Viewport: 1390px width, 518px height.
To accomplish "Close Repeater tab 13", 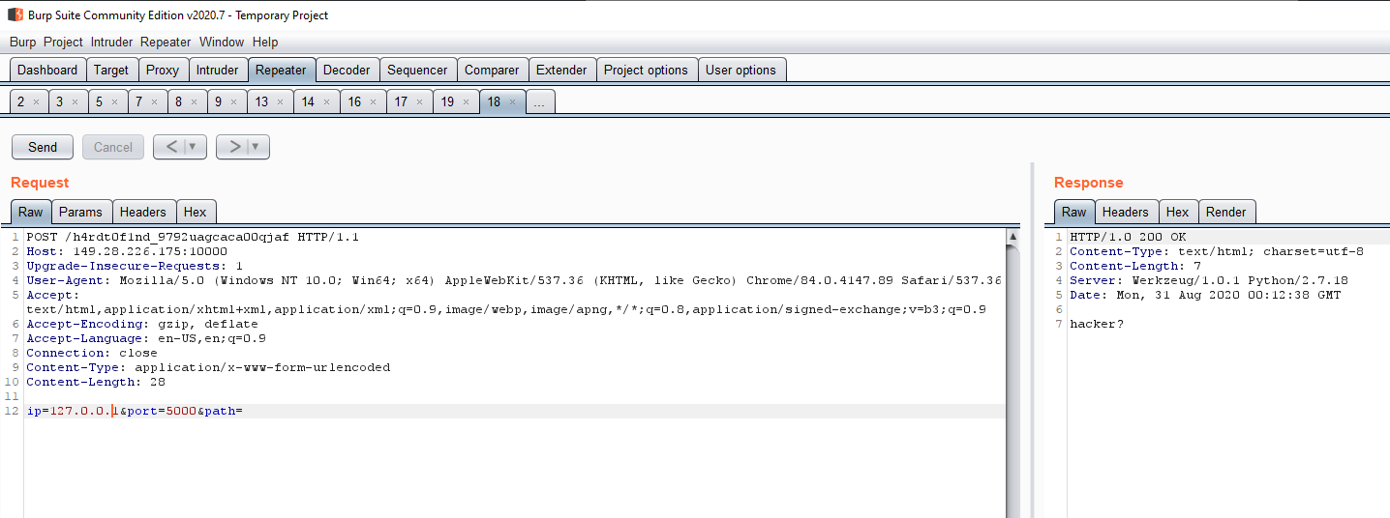I will (281, 101).
